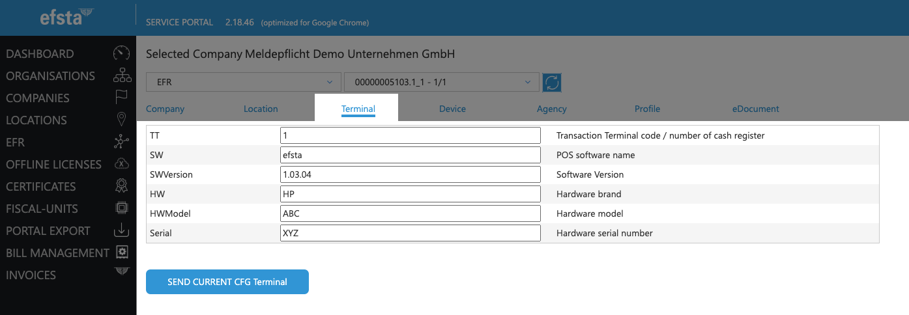Click the Portal Export download icon
The image size is (909, 315).
(x=121, y=230)
